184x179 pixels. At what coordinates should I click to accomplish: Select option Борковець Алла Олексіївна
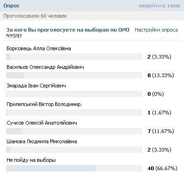(x=39, y=48)
